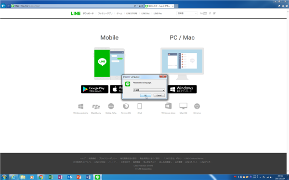This screenshot has height=180, width=289.
Task: Open the YouTube icon in the header
Action: point(203,13)
